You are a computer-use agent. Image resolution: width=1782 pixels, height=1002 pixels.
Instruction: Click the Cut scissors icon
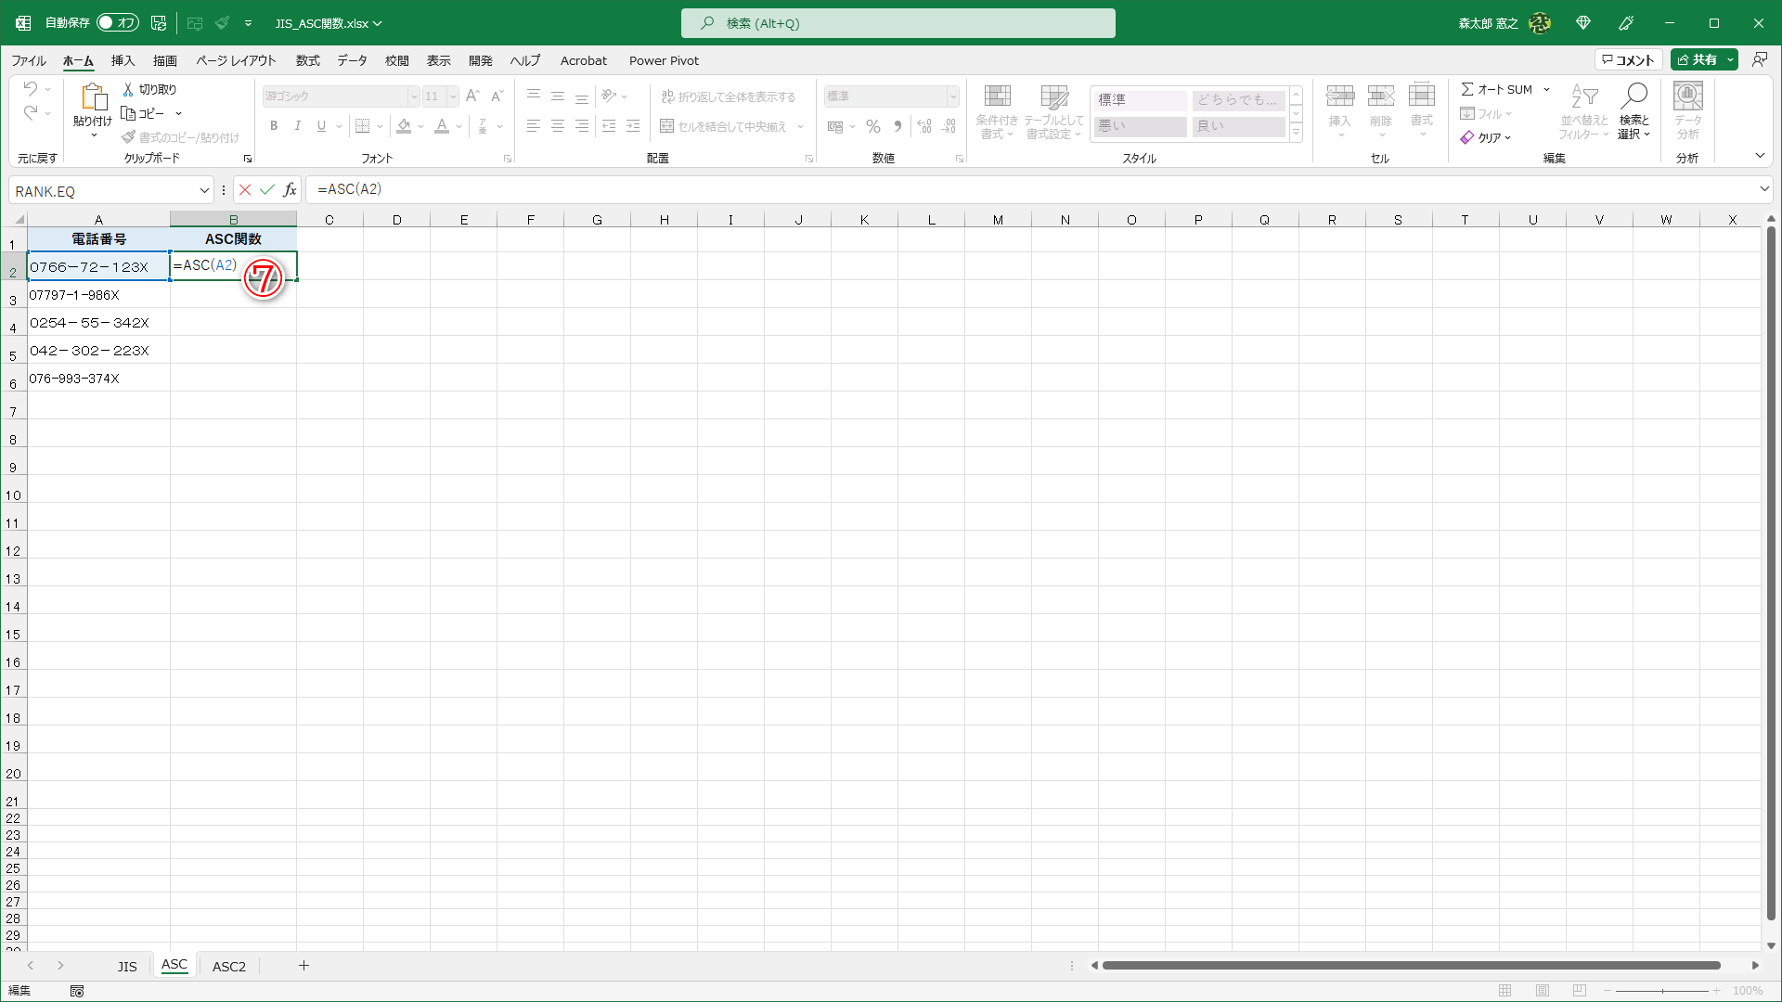click(128, 89)
